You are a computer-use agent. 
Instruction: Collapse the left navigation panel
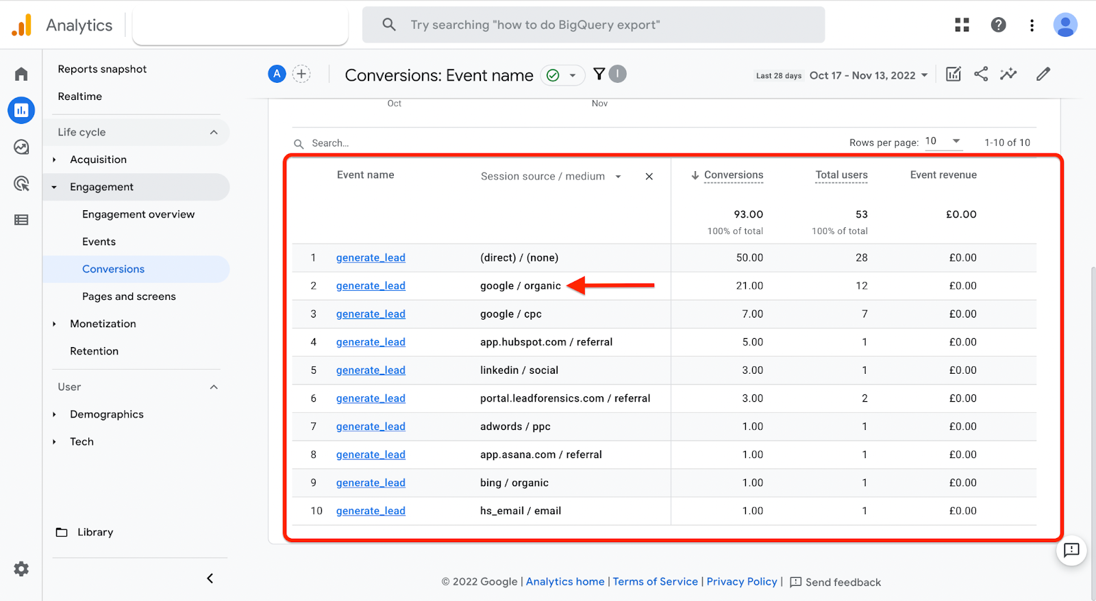pos(210,578)
